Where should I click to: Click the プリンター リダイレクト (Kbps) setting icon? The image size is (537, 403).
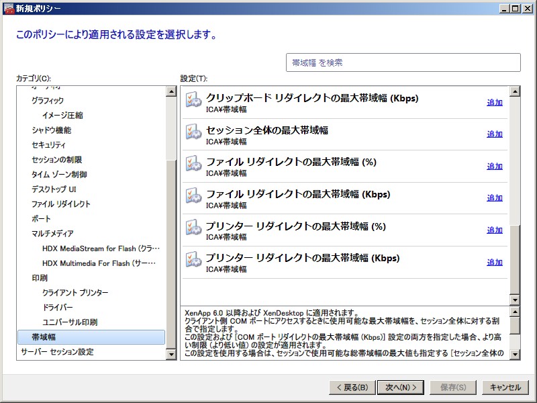click(193, 261)
